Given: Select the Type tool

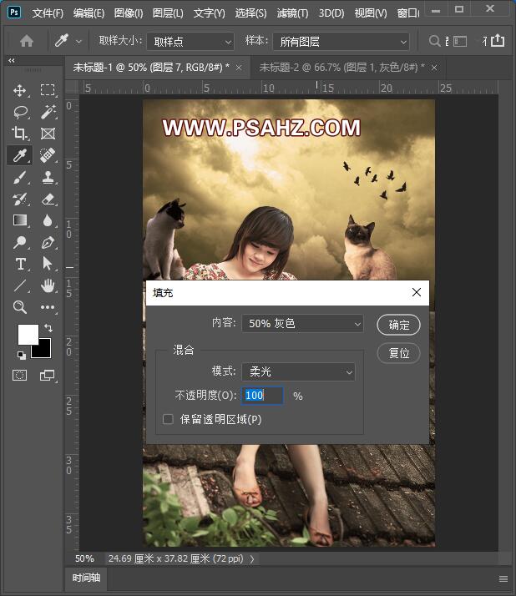Looking at the screenshot, I should tap(21, 264).
